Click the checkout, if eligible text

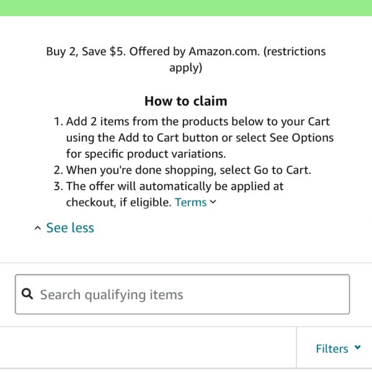[x=118, y=202]
